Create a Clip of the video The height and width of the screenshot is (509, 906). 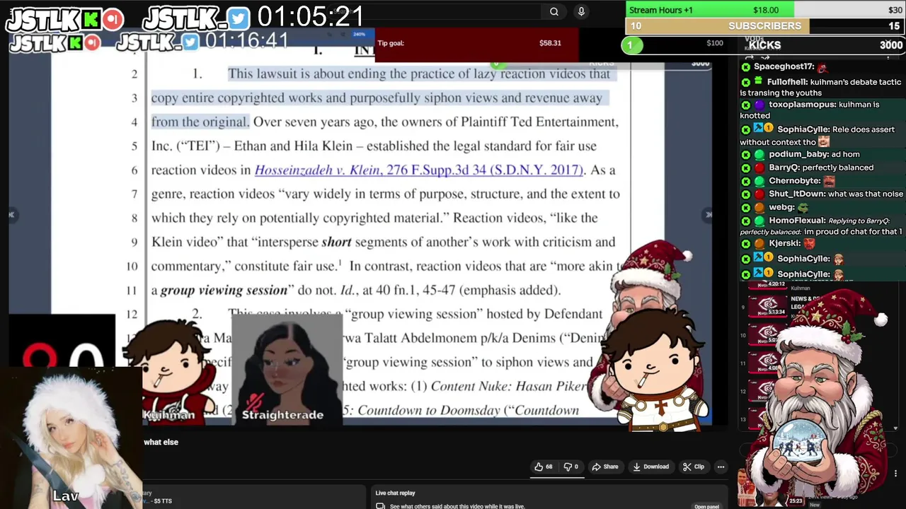pos(694,467)
